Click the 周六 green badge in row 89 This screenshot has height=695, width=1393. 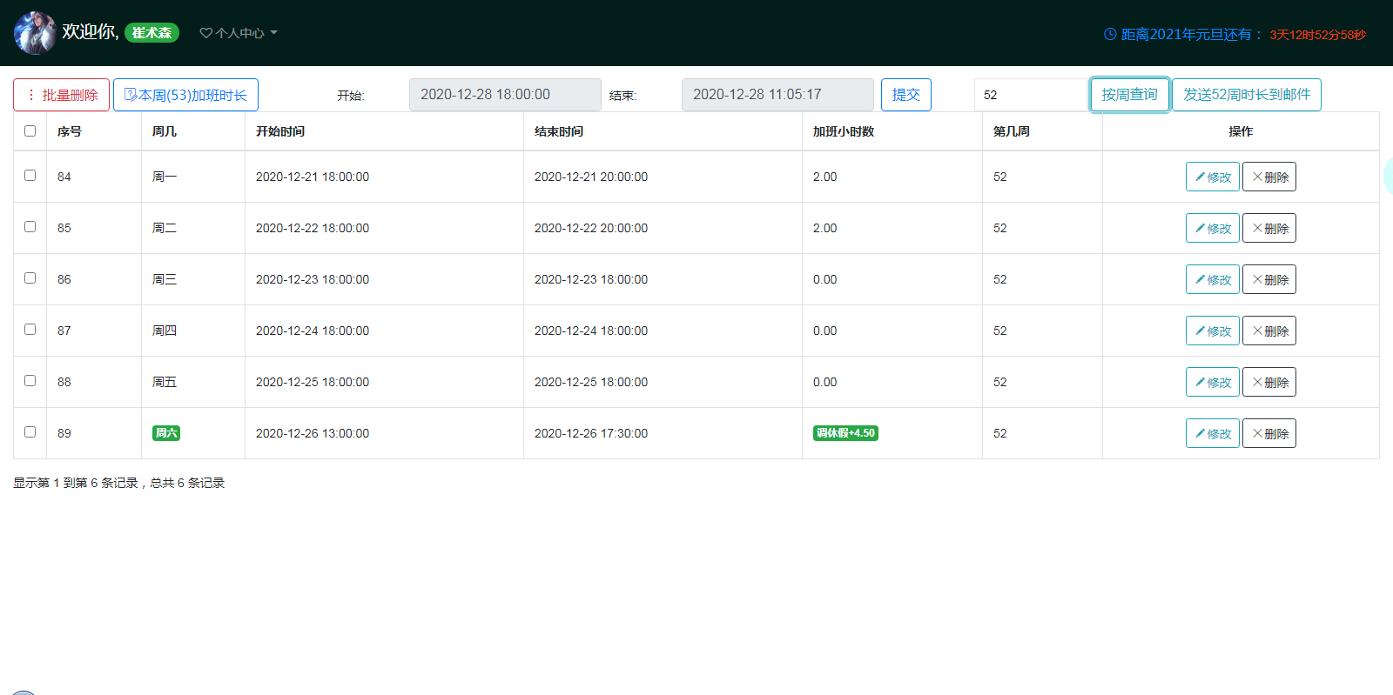point(166,433)
